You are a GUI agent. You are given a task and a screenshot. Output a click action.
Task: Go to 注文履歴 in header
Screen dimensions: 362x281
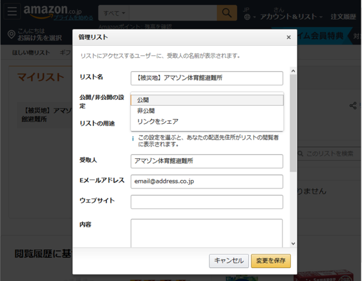(343, 17)
